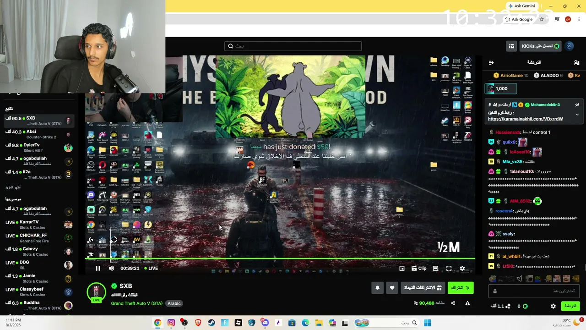Image resolution: width=586 pixels, height=330 pixels.
Task: Open chat settings gear
Action: coord(553,306)
